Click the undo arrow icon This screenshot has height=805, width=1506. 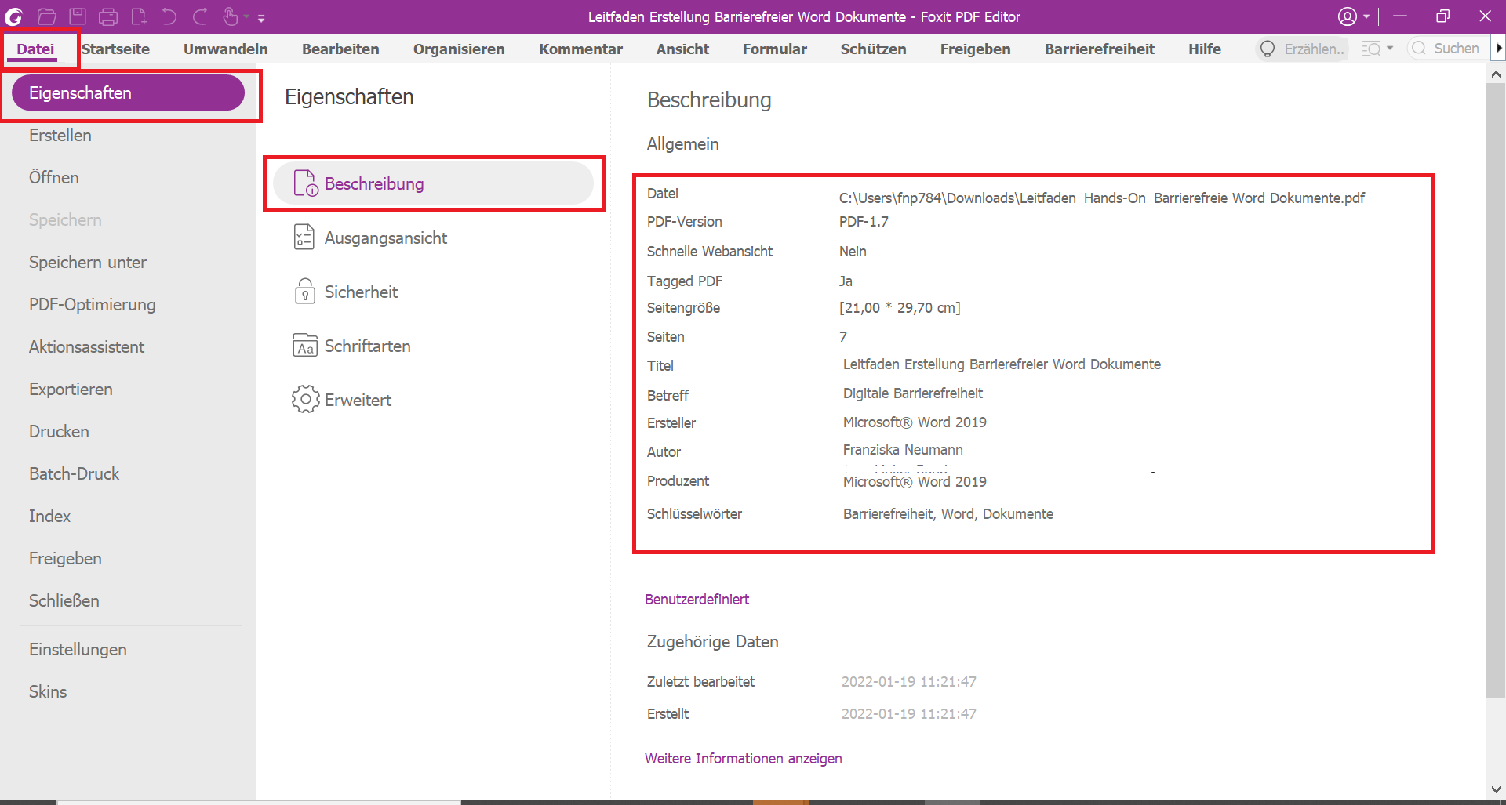pos(169,16)
